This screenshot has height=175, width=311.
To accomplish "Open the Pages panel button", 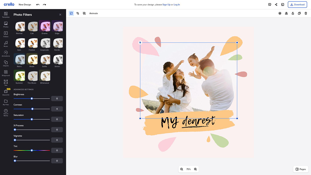I will point(301,169).
